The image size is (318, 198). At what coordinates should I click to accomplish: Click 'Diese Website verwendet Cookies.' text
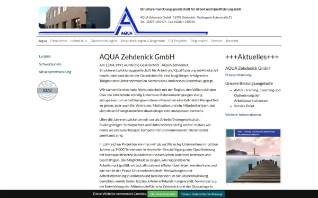pyautogui.click(x=120, y=194)
